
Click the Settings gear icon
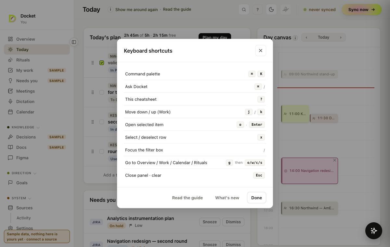(x=10, y=228)
